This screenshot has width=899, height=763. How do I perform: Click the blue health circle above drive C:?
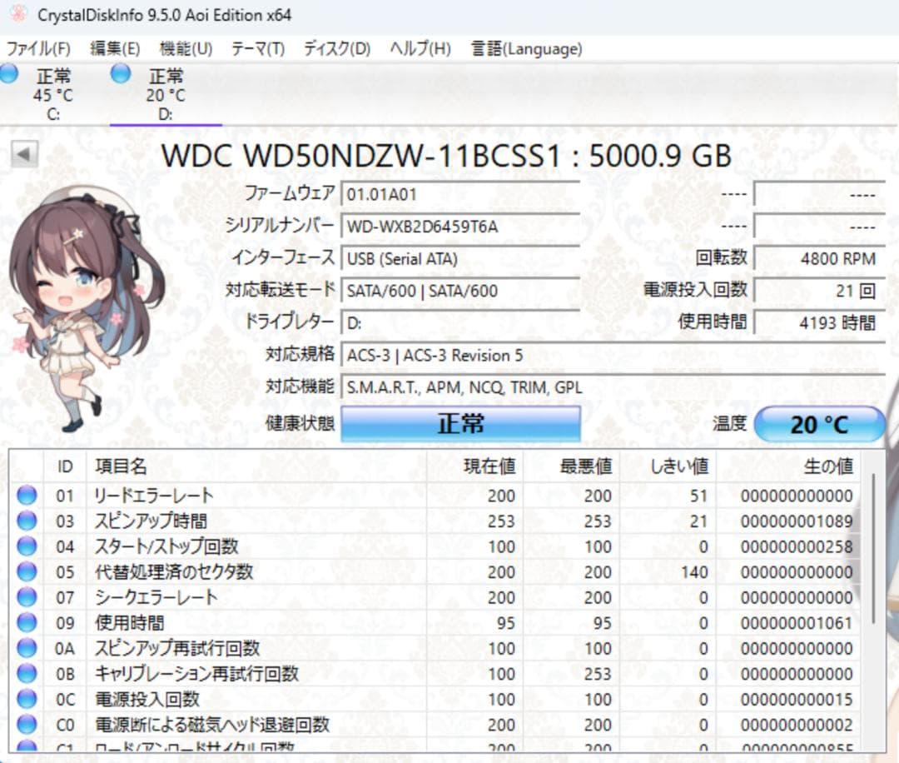click(x=9, y=74)
